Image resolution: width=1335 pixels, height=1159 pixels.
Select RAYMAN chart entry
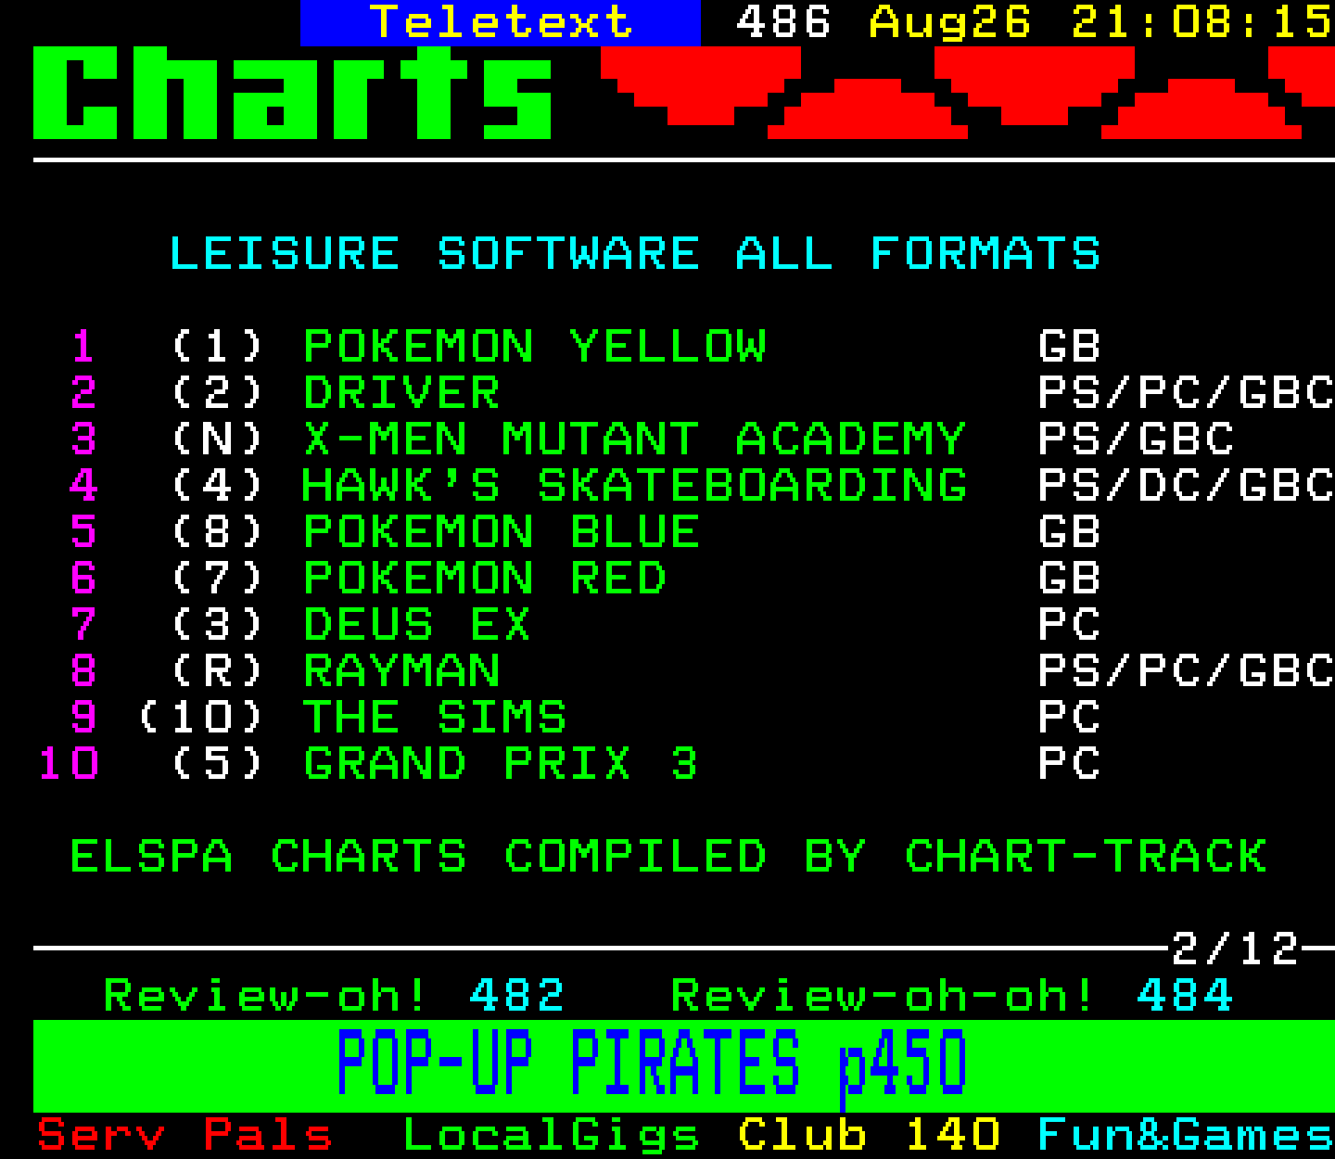[401, 671]
